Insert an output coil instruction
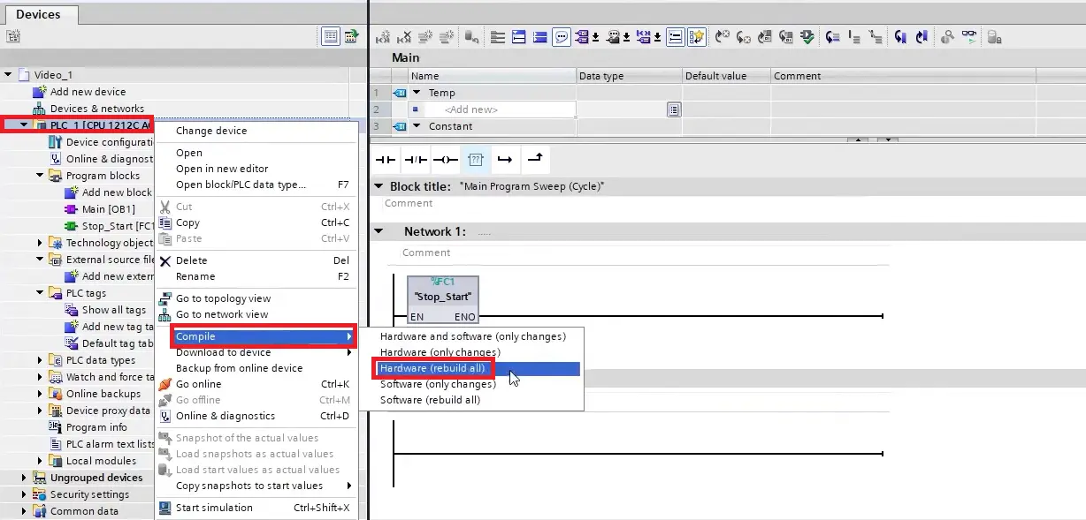This screenshot has height=520, width=1086. (x=445, y=160)
